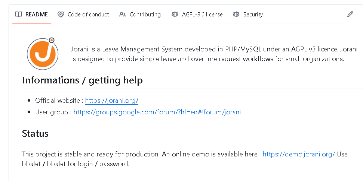
Task: Click the "Informations / getting help" heading
Action: pos(82,80)
